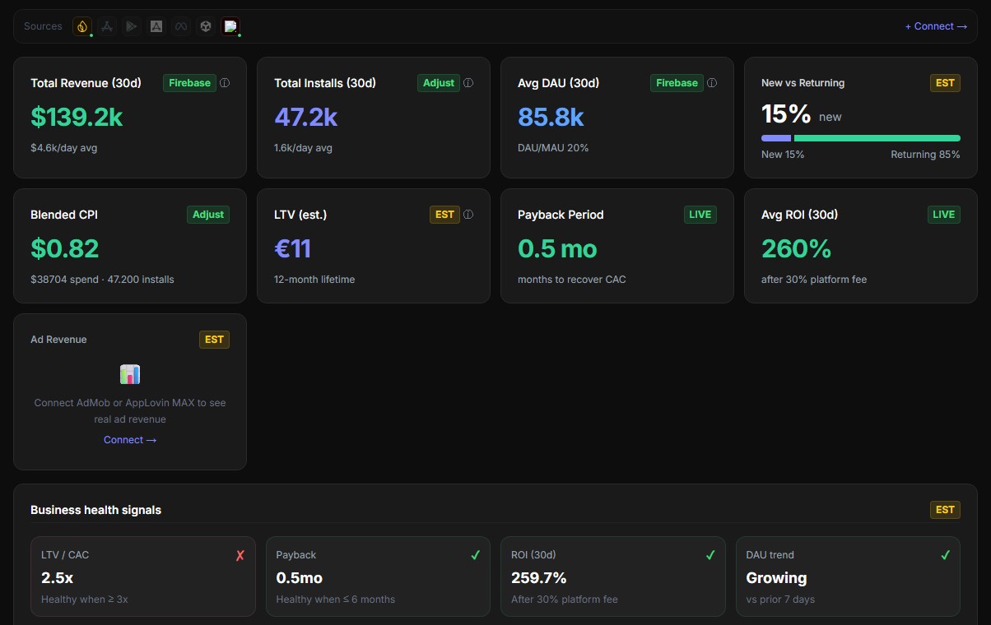Click the €11 LTV value
Image resolution: width=991 pixels, height=625 pixels.
coord(292,248)
